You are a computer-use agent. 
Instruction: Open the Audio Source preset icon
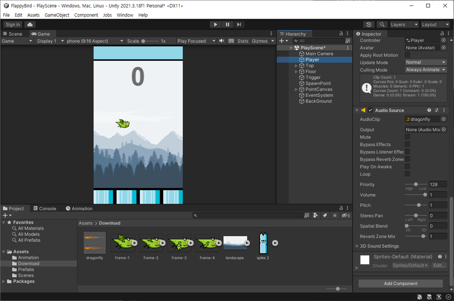(436, 110)
